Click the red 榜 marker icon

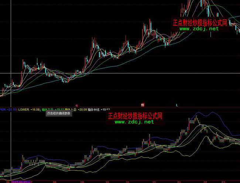144,105
